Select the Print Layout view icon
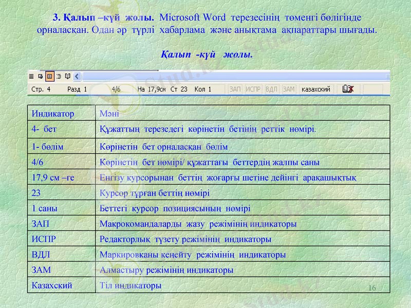The width and height of the screenshot is (411, 308). (49, 76)
